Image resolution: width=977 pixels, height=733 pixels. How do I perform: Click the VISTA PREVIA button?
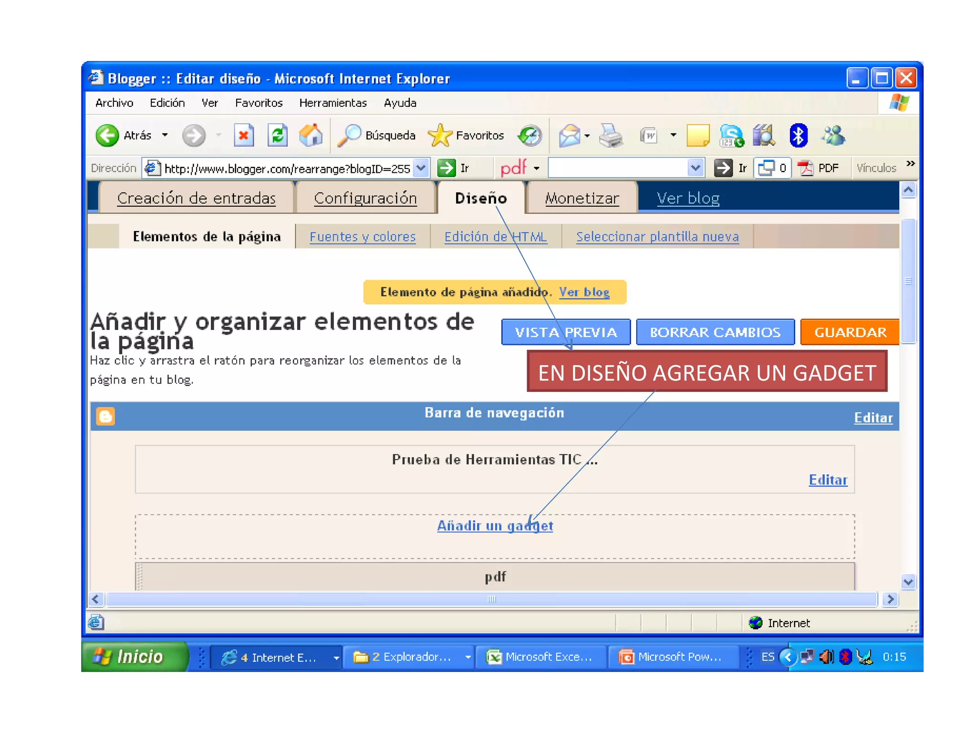(x=566, y=332)
